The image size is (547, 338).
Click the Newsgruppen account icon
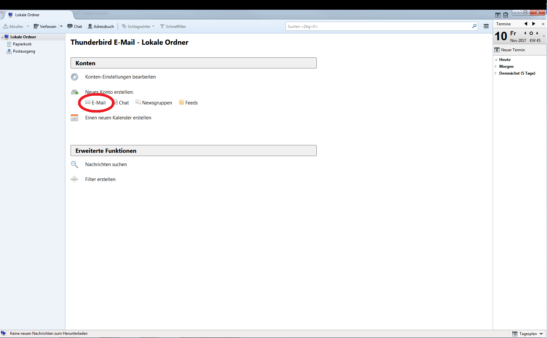pos(138,103)
